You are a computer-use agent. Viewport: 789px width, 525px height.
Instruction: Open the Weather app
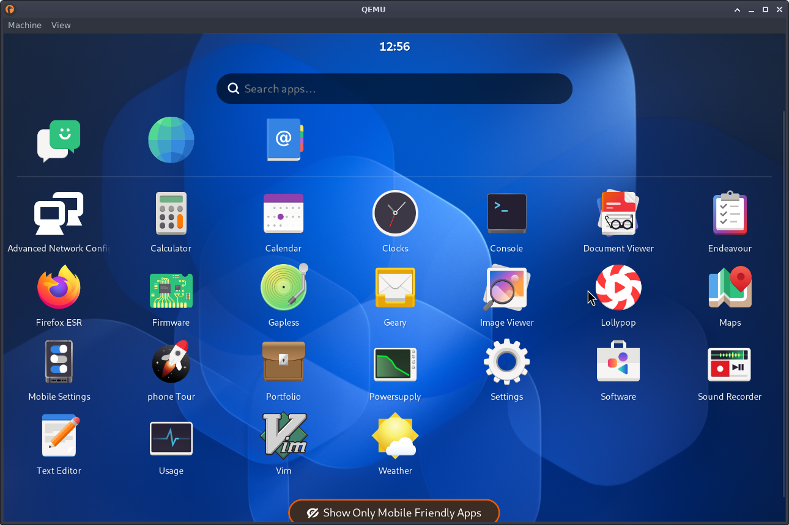pos(395,435)
